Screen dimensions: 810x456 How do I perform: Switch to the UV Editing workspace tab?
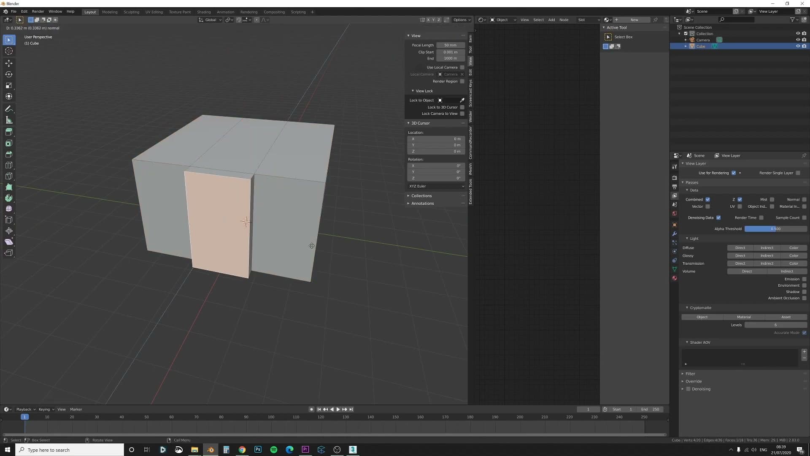[x=154, y=12]
